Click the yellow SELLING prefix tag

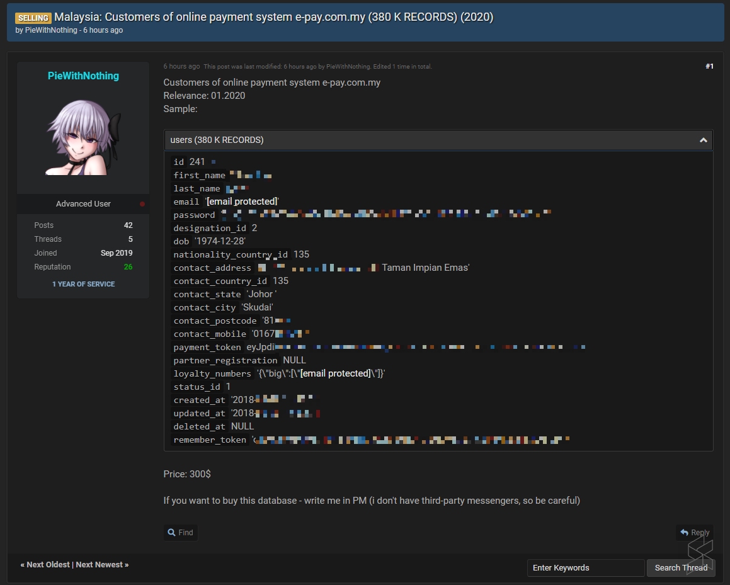pyautogui.click(x=33, y=18)
